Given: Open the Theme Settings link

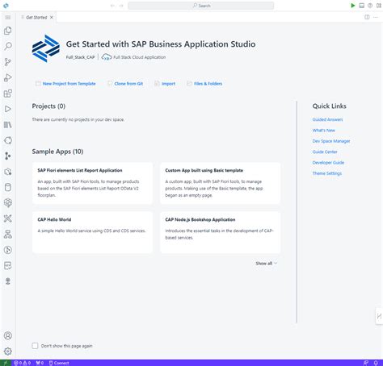Looking at the screenshot, I should pos(327,173).
